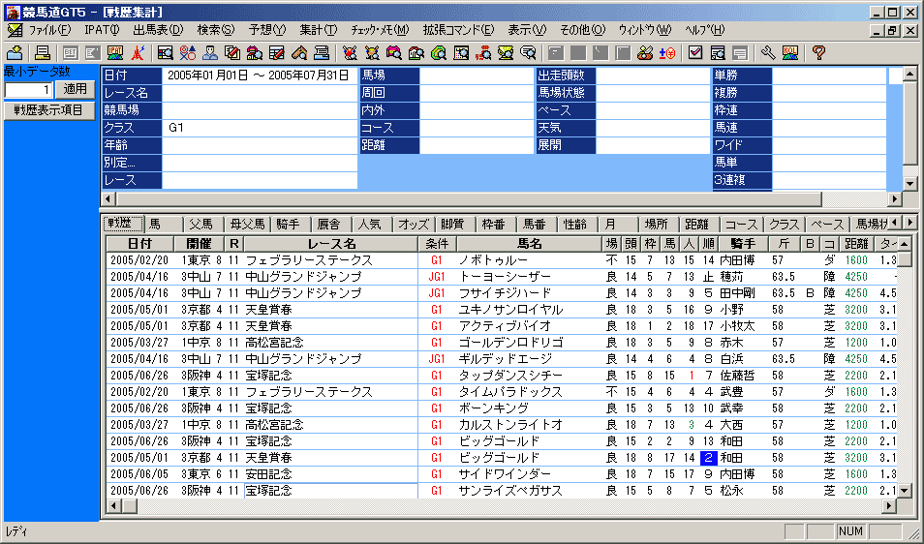
Task: Click the open folder icon in toolbar
Action: point(15,52)
